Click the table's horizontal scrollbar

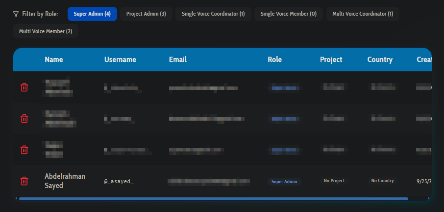click(x=213, y=199)
